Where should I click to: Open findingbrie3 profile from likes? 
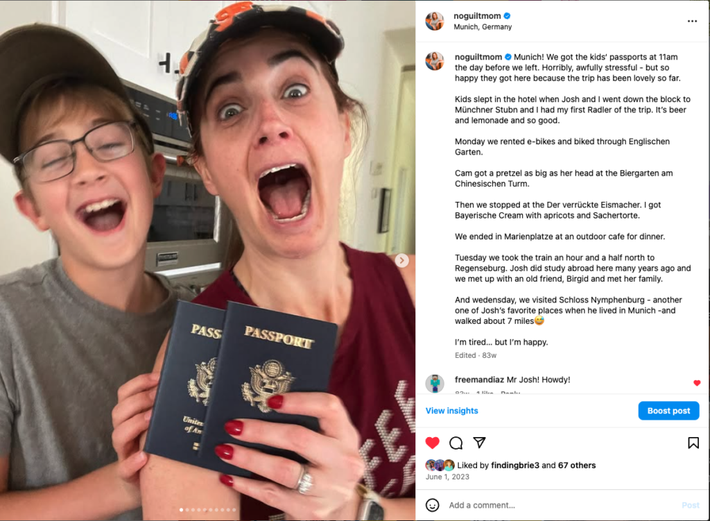[x=515, y=466]
